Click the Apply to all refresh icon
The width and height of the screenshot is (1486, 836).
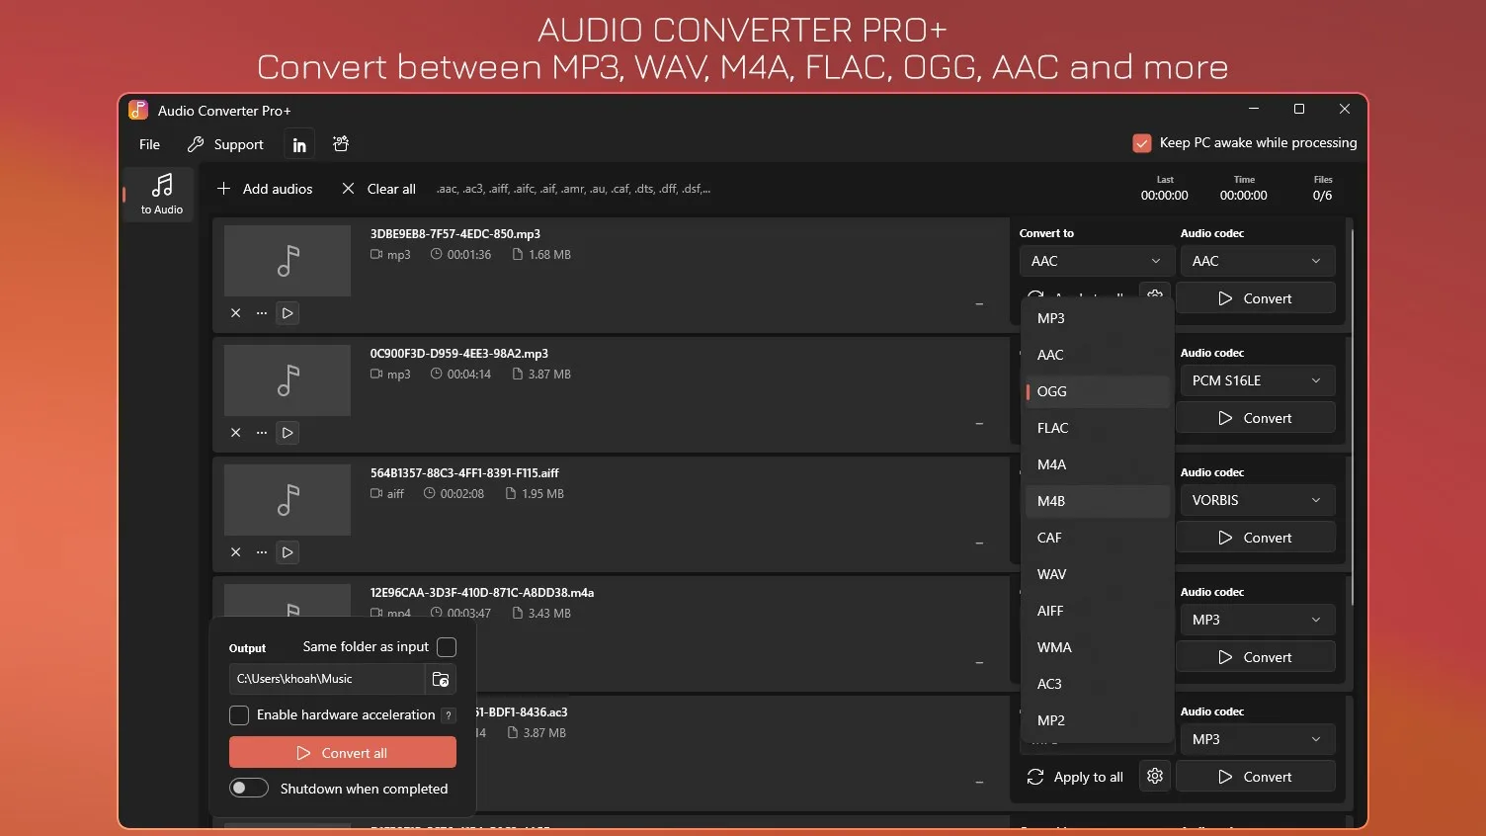(1035, 777)
